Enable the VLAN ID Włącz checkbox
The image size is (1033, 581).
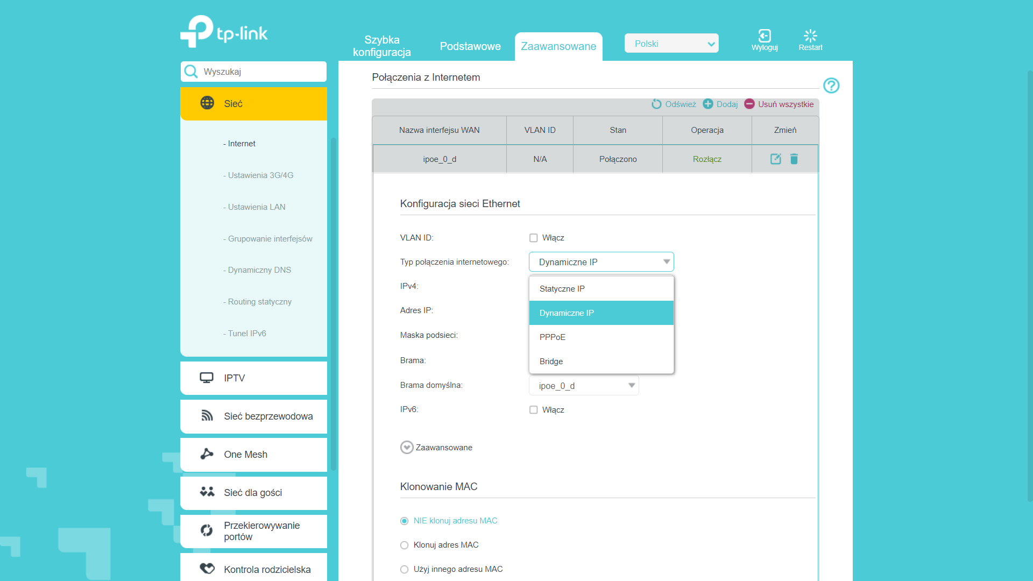tap(534, 238)
